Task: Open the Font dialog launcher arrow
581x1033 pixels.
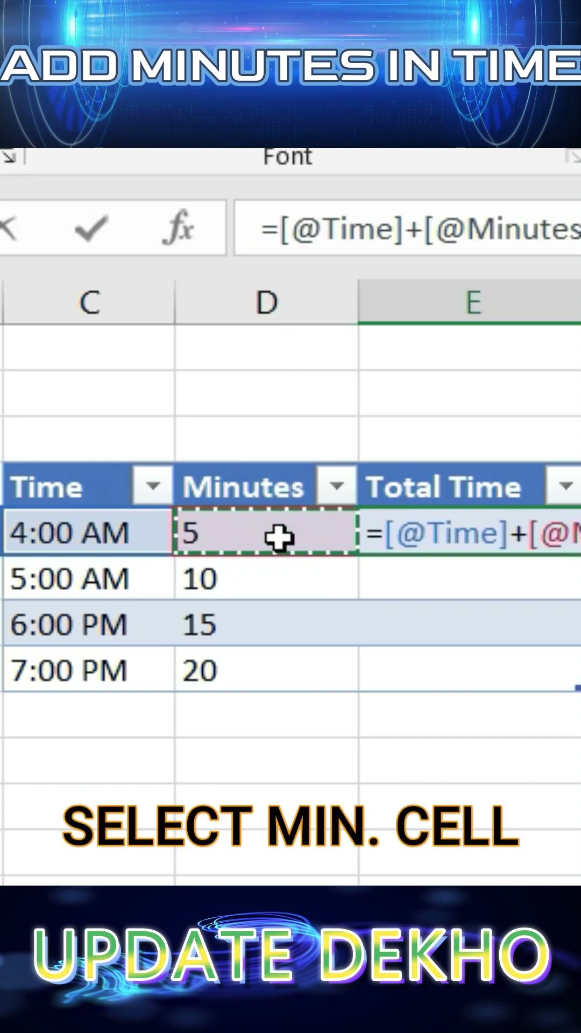Action: [573, 157]
